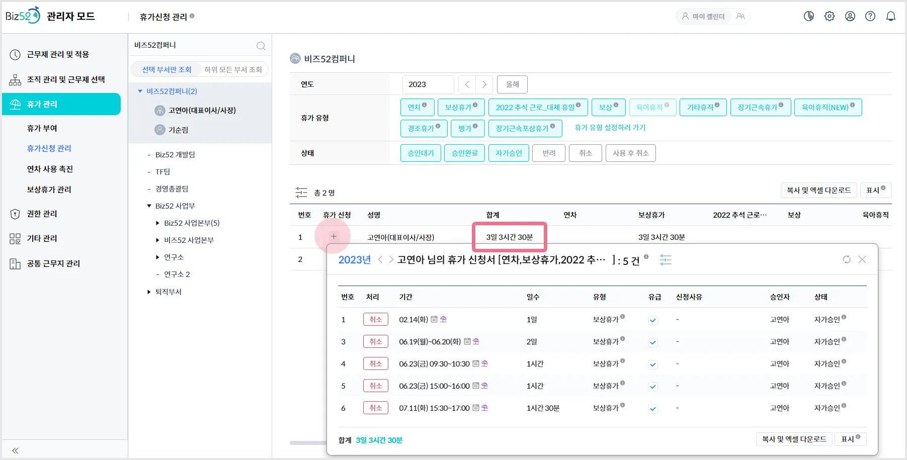Open settings gear in the top bar
Viewport: 907px width, 460px height.
[830, 16]
